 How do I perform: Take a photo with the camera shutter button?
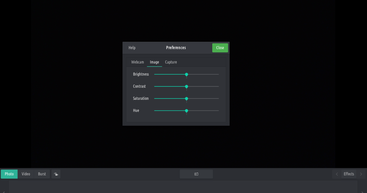pos(196,174)
